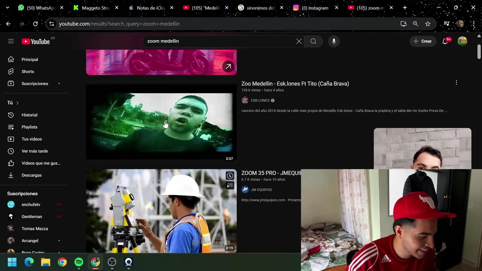
Task: Open File Explorer from taskbar
Action: click(46, 262)
